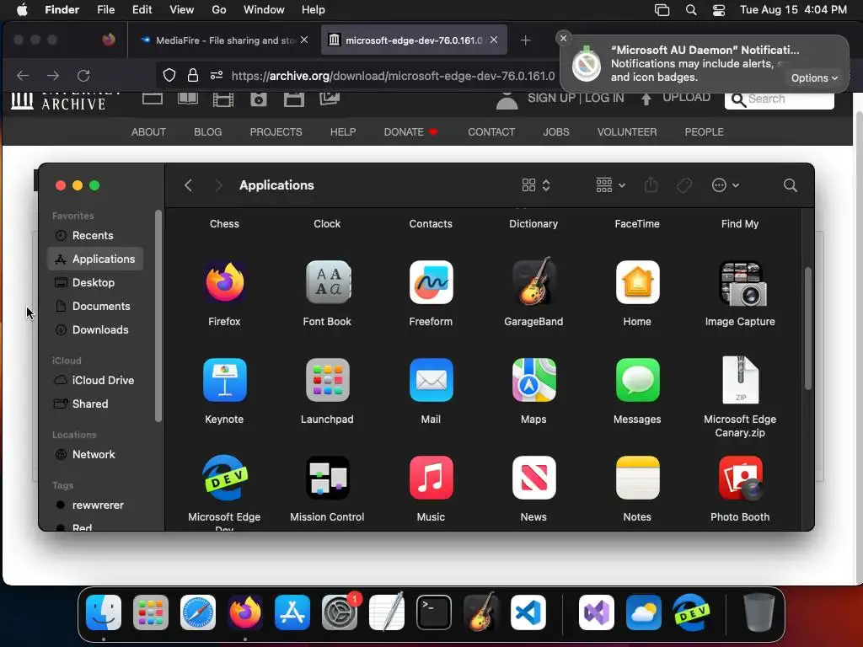The height and width of the screenshot is (647, 863).
Task: Click the Finder window vertical scrollbar
Action: coord(808,329)
